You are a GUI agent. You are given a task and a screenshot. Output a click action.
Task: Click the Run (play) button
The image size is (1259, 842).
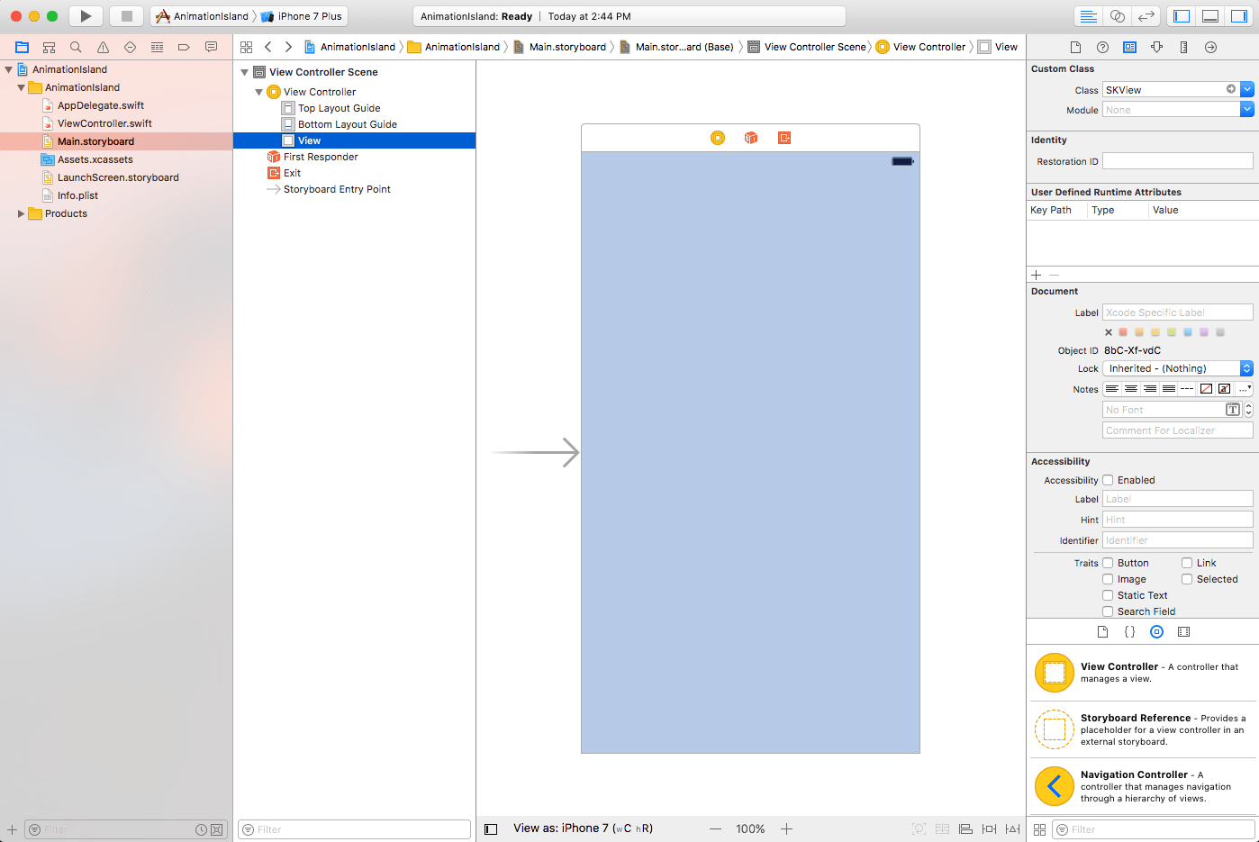click(86, 16)
